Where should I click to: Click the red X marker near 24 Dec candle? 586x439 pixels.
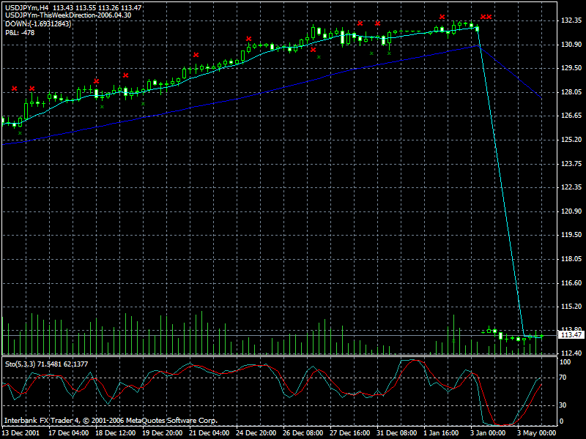248,39
